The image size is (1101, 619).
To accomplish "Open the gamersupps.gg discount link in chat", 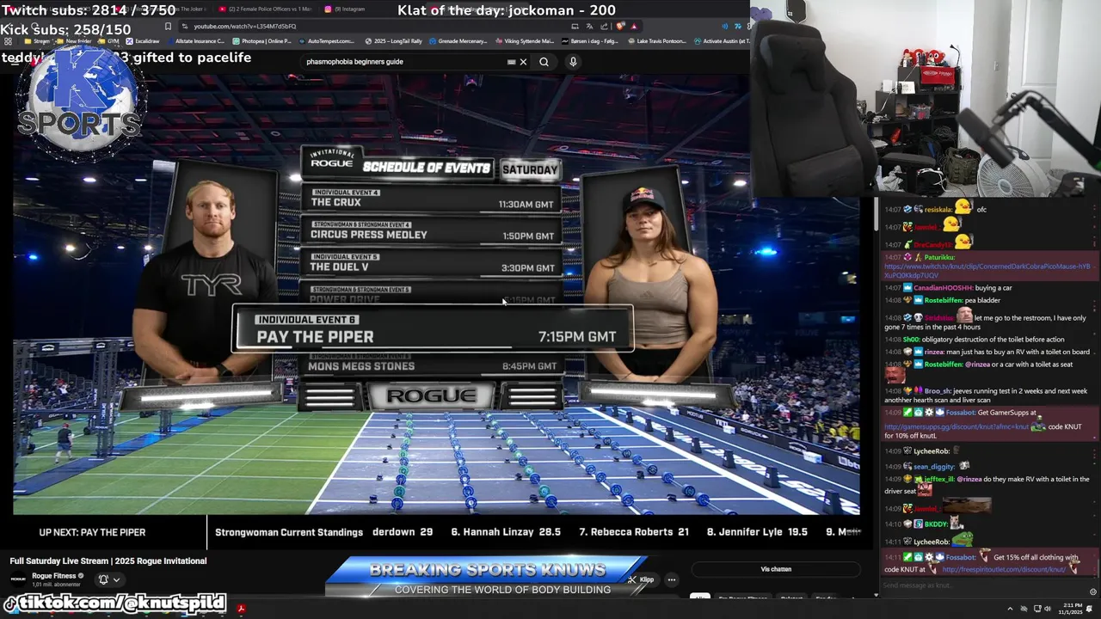I will click(956, 426).
